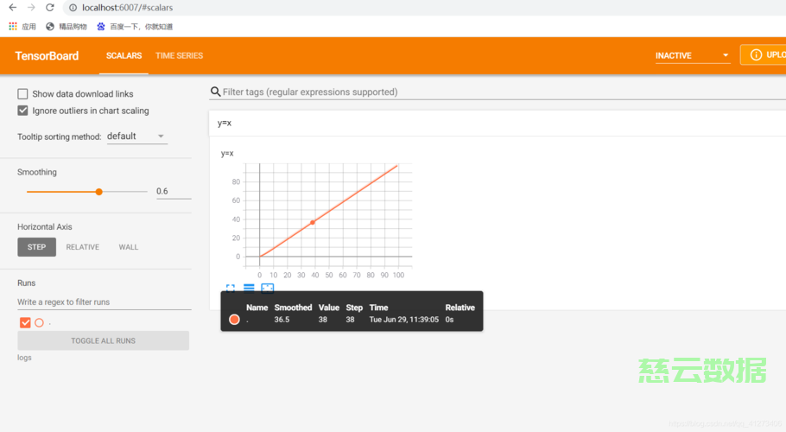Click the Baidu paw bookmark icon

[101, 27]
